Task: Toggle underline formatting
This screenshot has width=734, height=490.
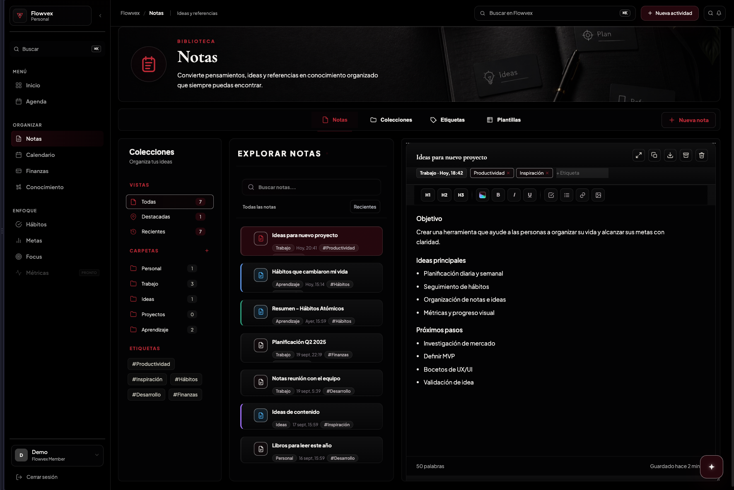Action: coord(530,195)
